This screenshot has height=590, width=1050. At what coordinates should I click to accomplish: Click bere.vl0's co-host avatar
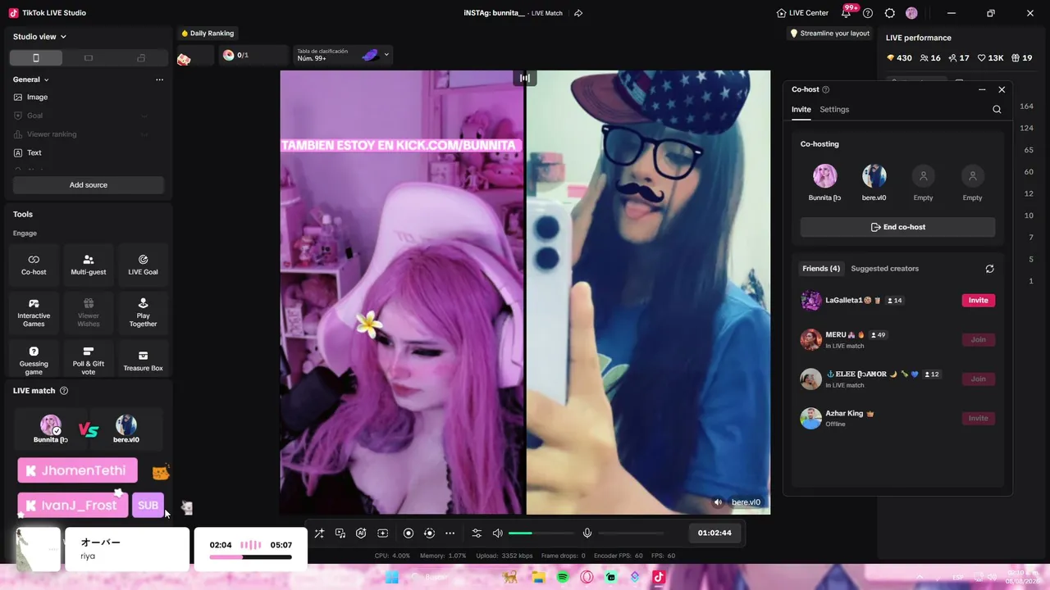(874, 176)
